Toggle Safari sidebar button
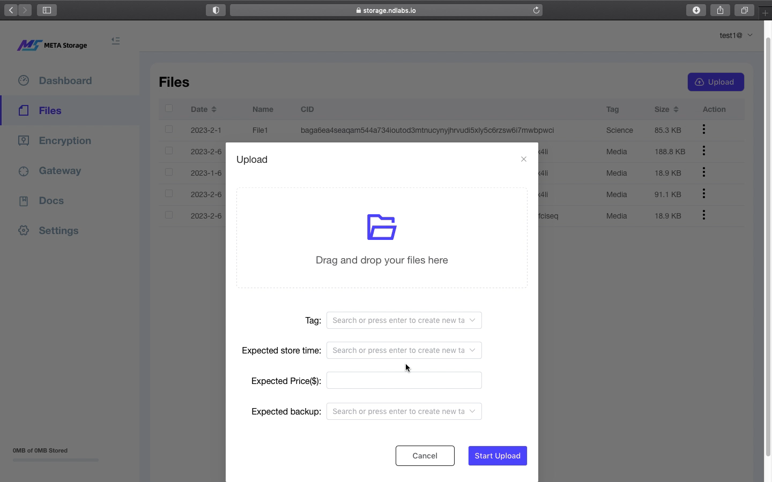772x482 pixels. pyautogui.click(x=47, y=10)
